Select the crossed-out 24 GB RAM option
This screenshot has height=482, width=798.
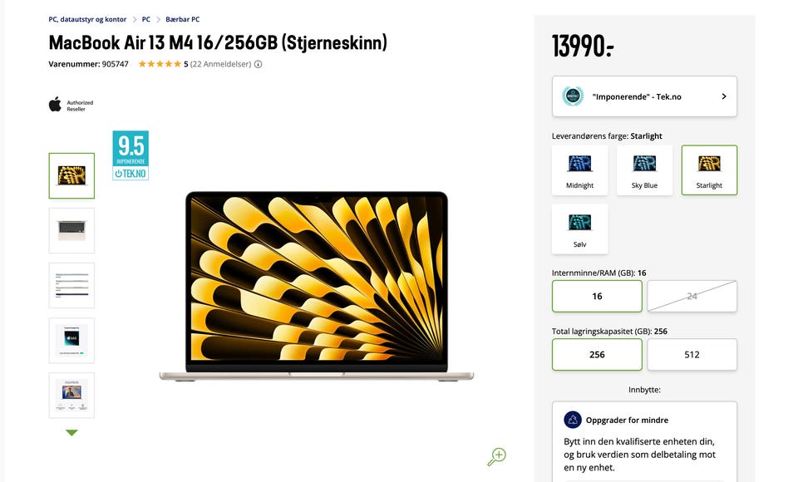point(692,296)
